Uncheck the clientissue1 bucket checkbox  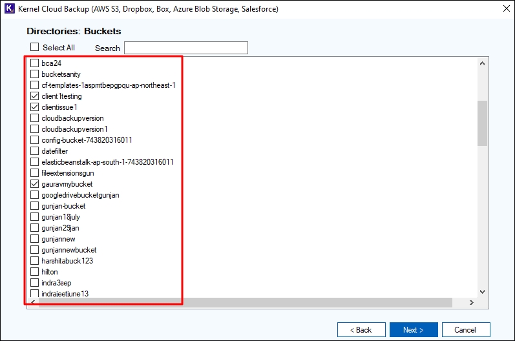34,107
